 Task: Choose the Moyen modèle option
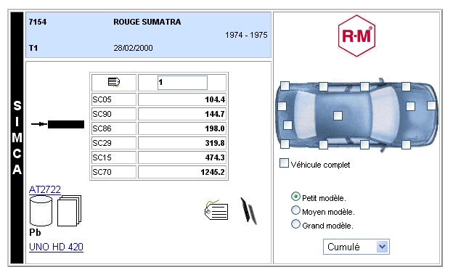pos(295,210)
